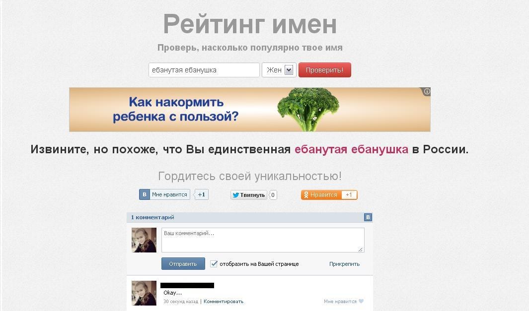Click the commenter avatar beside Okay comment

pyautogui.click(x=144, y=293)
